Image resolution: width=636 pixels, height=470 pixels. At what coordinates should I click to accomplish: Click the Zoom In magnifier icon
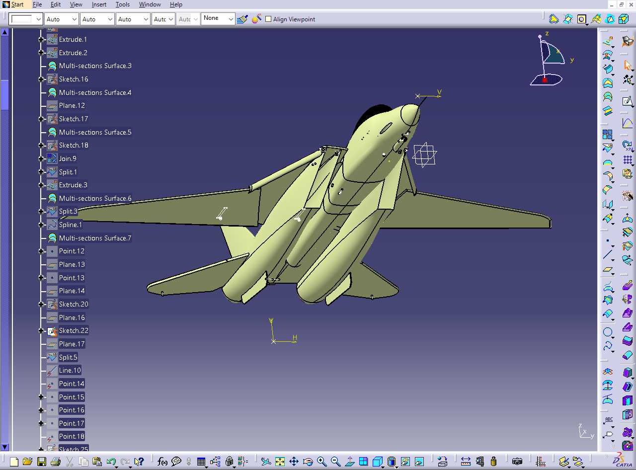[x=322, y=462]
